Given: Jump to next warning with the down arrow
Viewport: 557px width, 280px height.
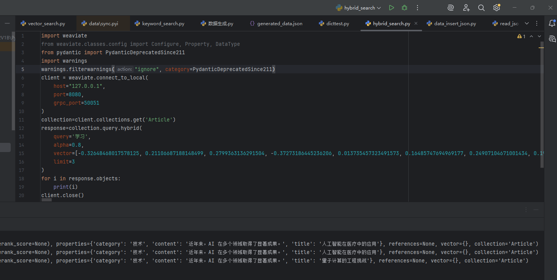Looking at the screenshot, I should click(x=539, y=36).
